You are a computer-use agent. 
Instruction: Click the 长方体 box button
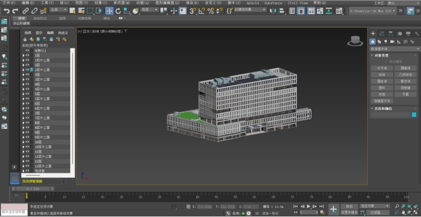tap(381, 68)
